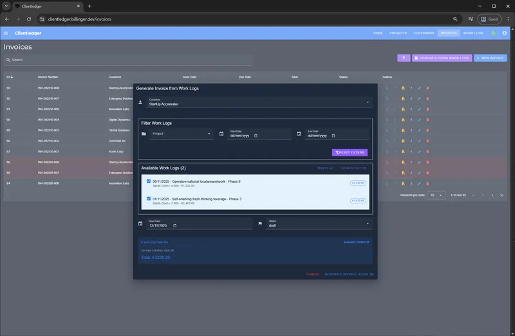Open the tab search dropdown arrow in the browser
Screen dimensions: 515x336
pyautogui.click(x=6, y=6)
